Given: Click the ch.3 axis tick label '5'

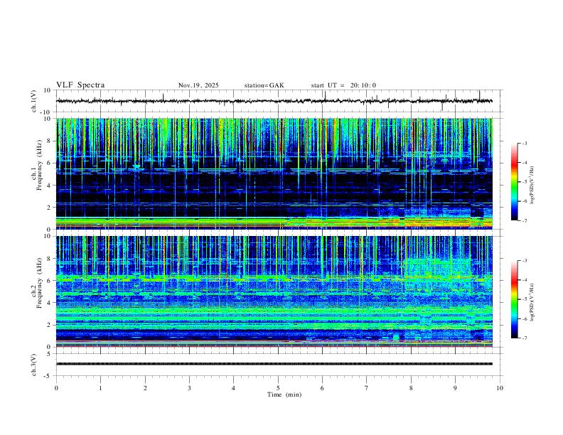Looking at the screenshot, I should [x=49, y=353].
